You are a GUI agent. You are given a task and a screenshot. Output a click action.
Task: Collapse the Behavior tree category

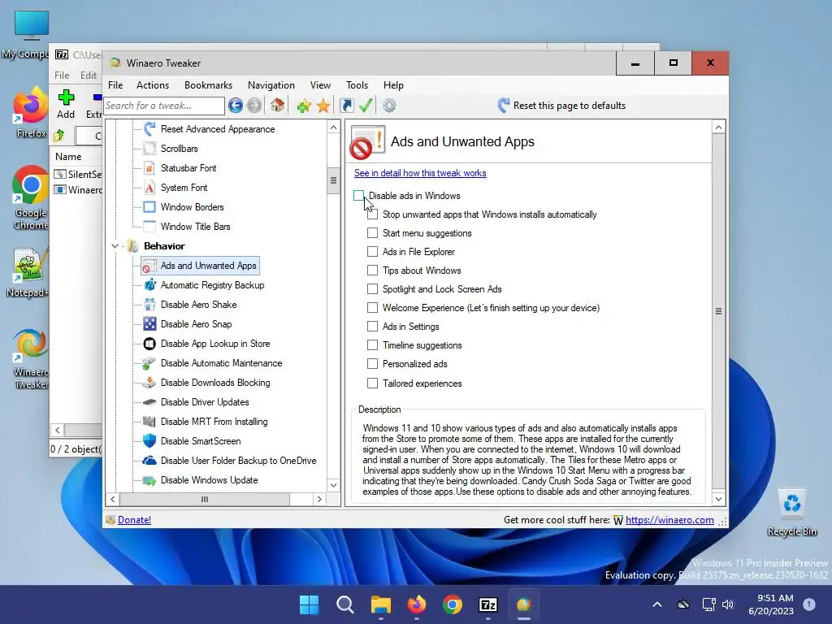tap(115, 246)
